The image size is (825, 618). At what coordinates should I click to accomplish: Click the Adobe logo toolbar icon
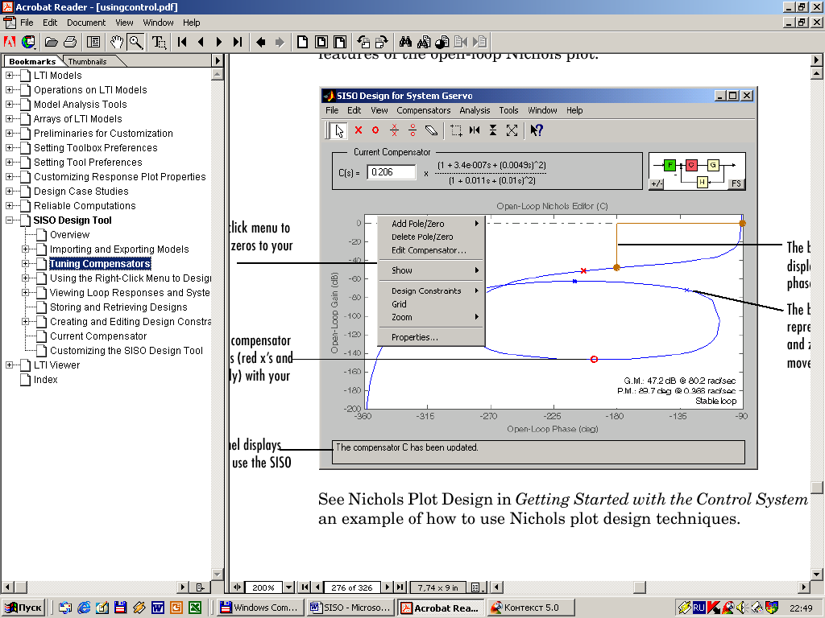[x=10, y=42]
